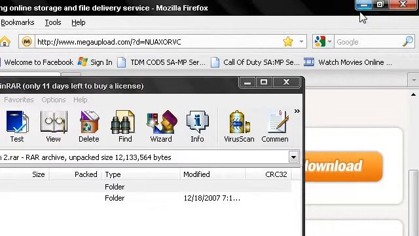Viewport: 419px width, 236px height.
Task: Click the search magnifier icon
Action: pos(408,42)
